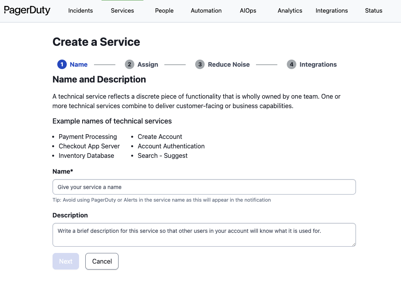This screenshot has height=294, width=401.
Task: Open the Services menu
Action: 122,11
